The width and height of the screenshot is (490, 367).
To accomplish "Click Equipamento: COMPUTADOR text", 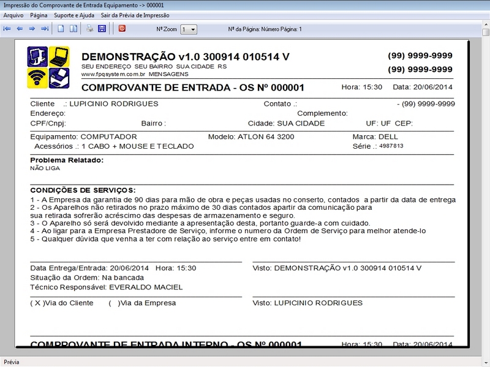I will [x=83, y=136].
